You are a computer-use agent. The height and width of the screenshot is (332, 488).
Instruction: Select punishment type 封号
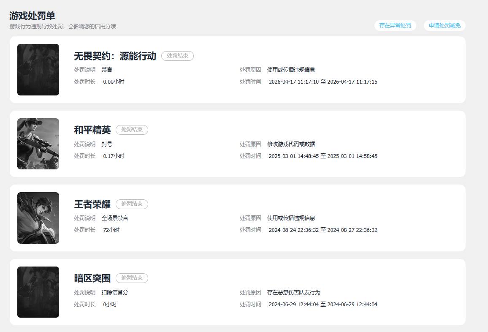(107, 144)
